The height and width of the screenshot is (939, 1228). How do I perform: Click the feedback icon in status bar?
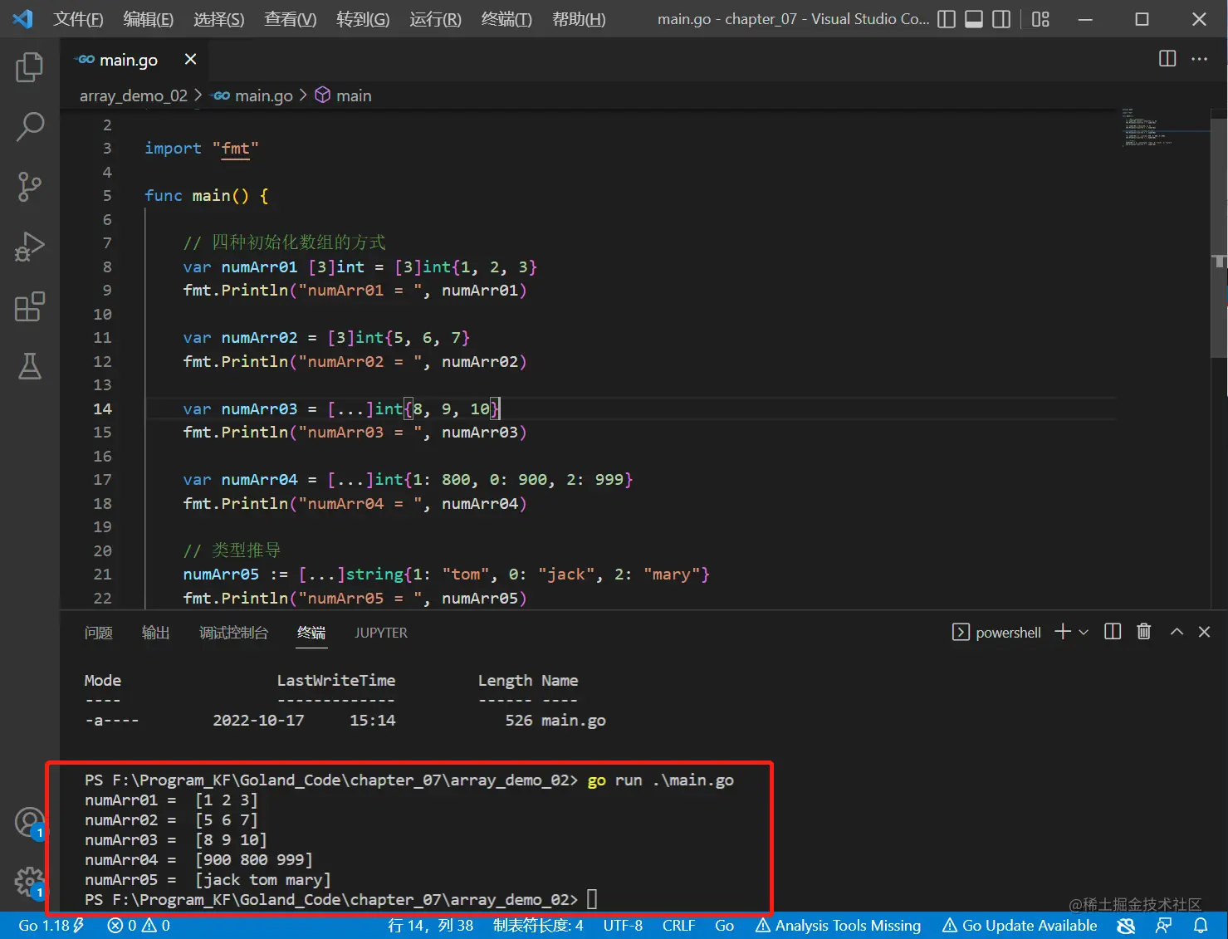[x=1163, y=925]
